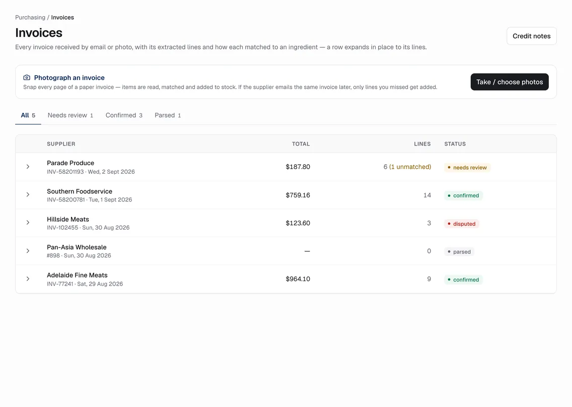
Task: Click the INV-58200781 invoice number
Action: click(x=65, y=199)
